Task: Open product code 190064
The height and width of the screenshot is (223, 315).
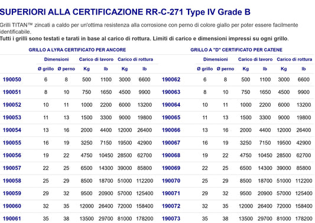Action: [x=171, y=104]
